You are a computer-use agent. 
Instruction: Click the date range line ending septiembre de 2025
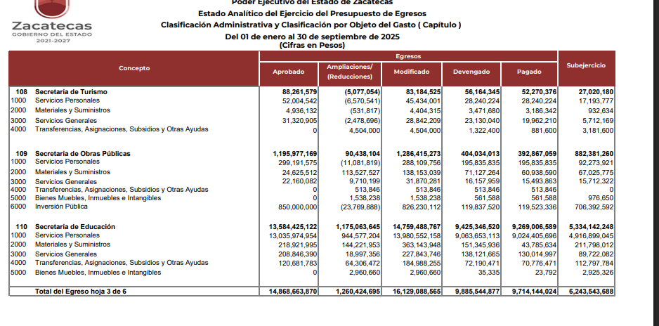(x=311, y=37)
